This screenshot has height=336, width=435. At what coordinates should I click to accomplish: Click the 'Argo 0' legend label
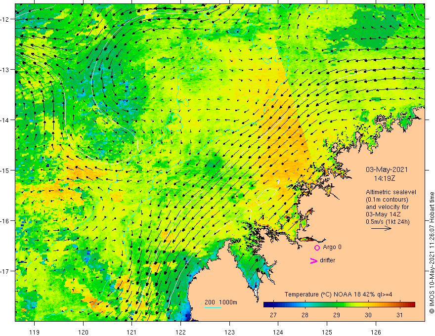coord(332,247)
